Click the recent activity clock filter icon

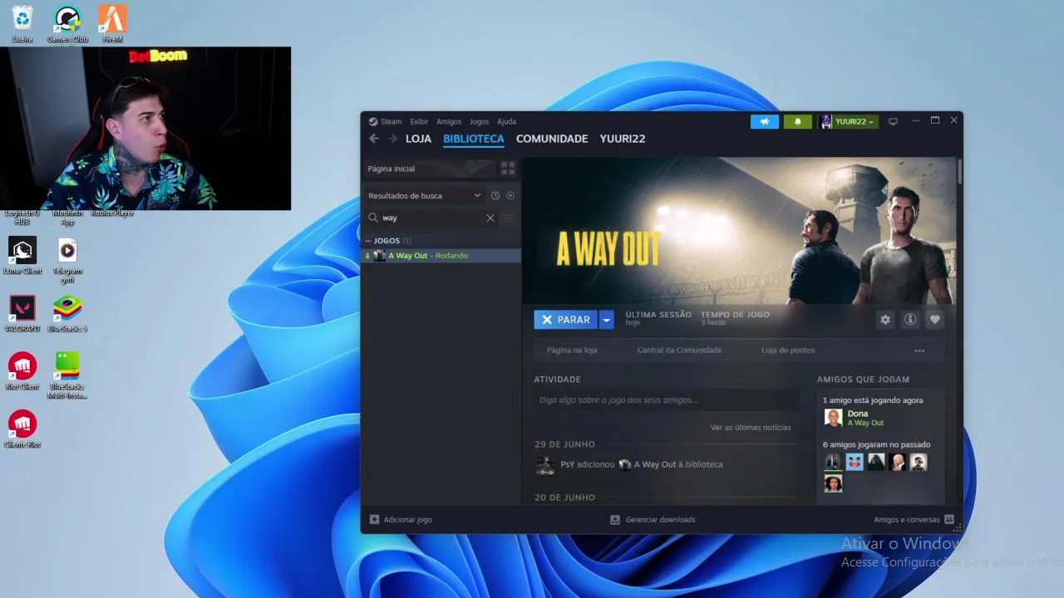click(x=495, y=195)
